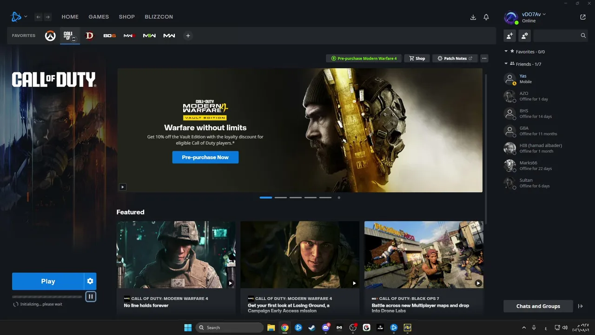This screenshot has height=335, width=595.
Task: Open game settings gear beside Play
Action: point(90,281)
